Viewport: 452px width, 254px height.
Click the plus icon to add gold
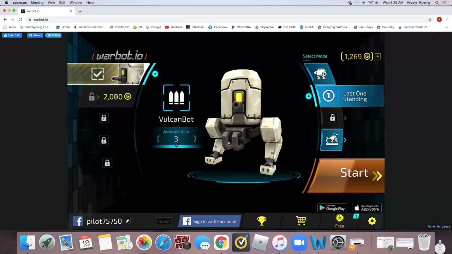click(x=378, y=56)
